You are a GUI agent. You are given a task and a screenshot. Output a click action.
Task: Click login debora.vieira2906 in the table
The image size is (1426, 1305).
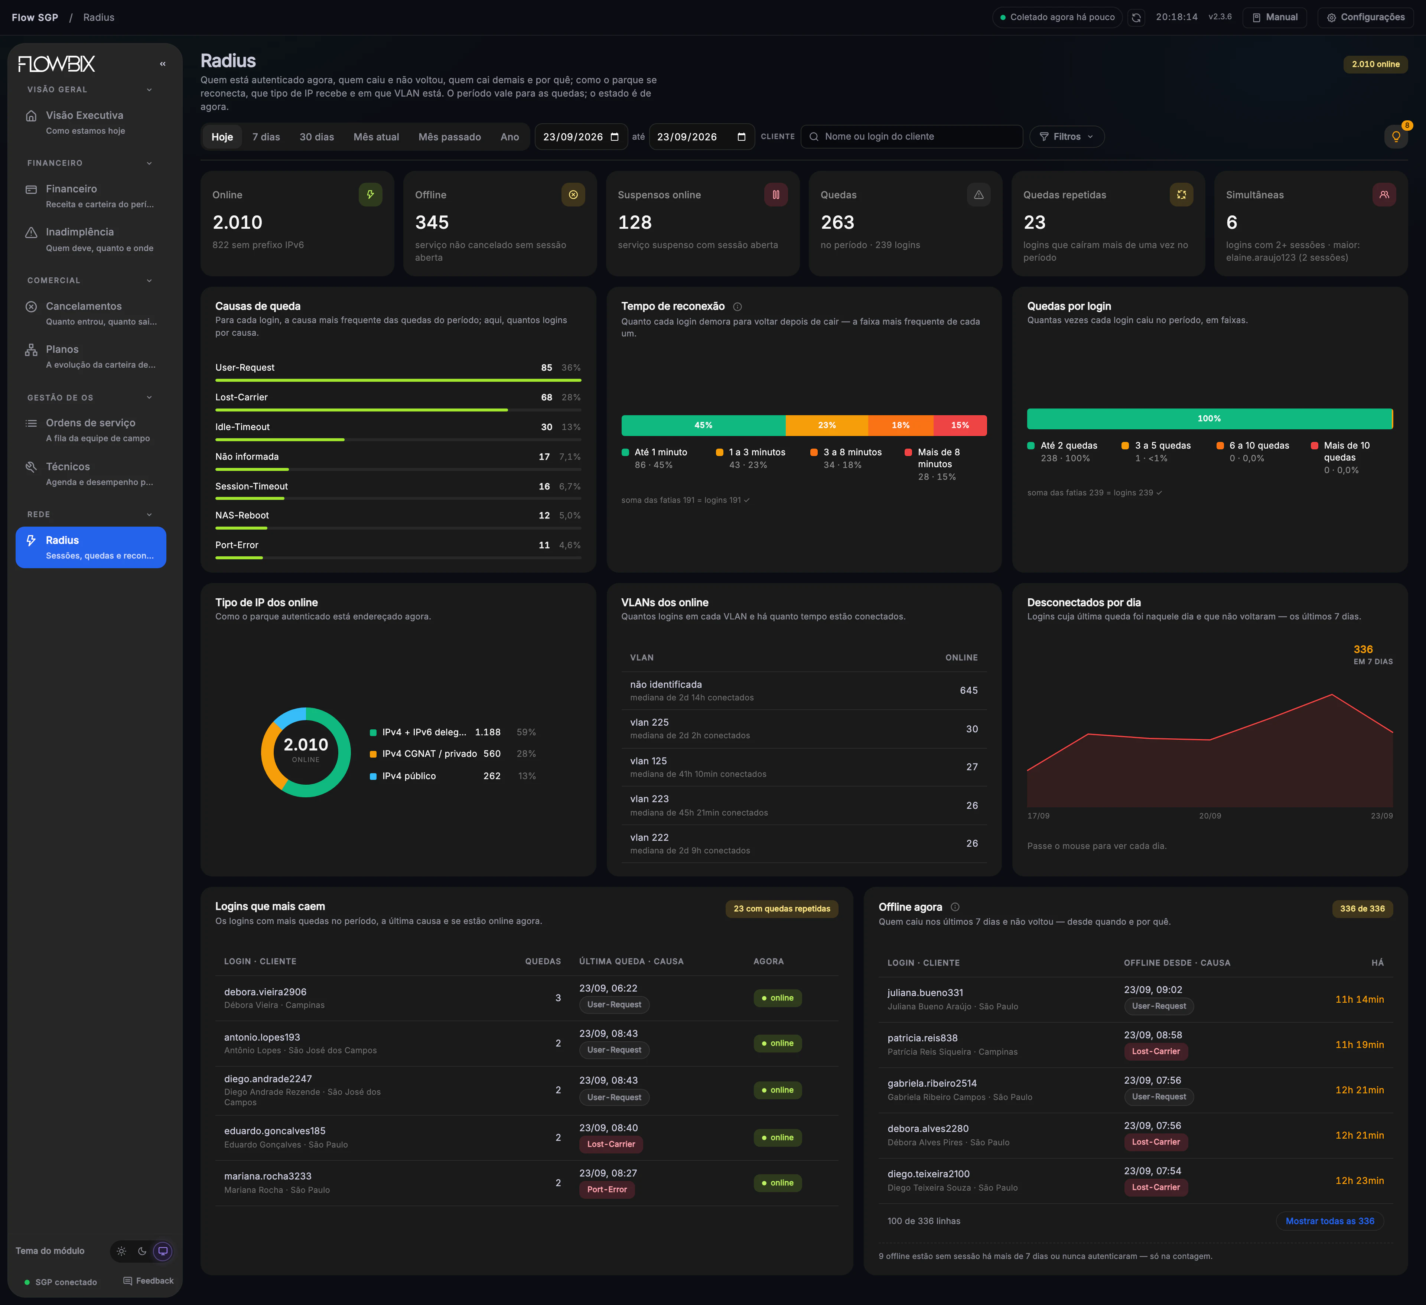coord(265,992)
